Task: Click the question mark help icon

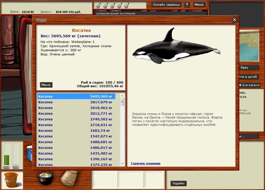Action: (187, 5)
